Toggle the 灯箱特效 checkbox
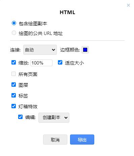The height and width of the screenshot is (156, 134). [13, 106]
